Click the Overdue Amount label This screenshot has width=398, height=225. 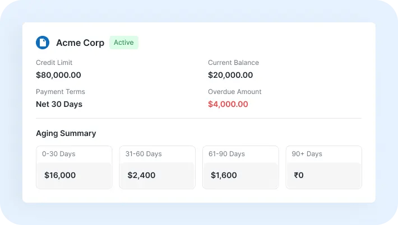coord(234,92)
